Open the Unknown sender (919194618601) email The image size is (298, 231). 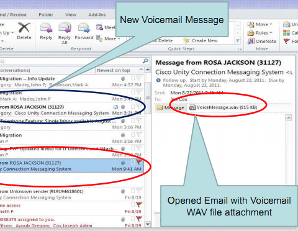[x=71, y=194]
